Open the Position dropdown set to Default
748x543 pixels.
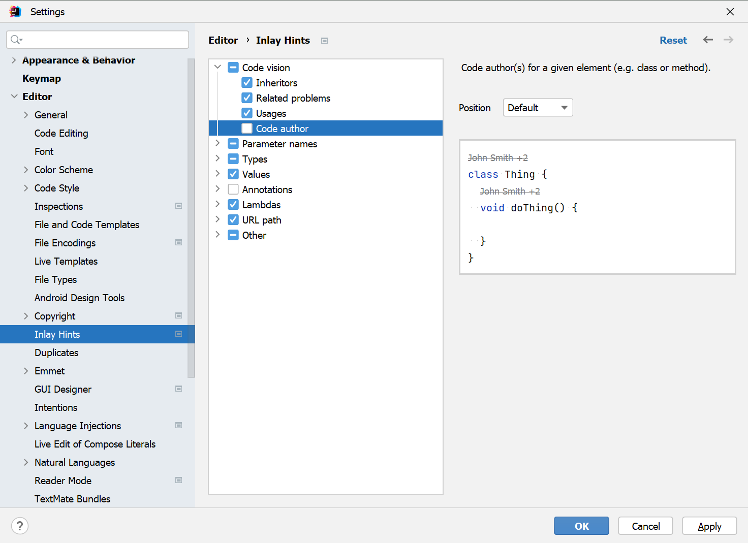pos(538,108)
